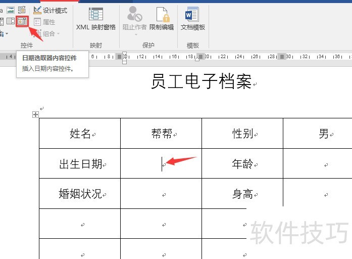Select the first line indent marker on ruler
The height and width of the screenshot is (259, 352).
point(124,53)
